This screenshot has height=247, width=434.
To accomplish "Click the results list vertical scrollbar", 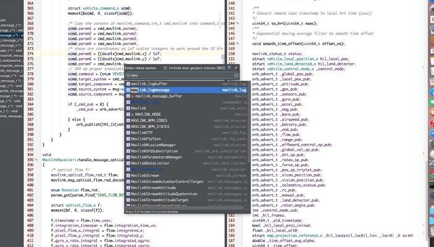I will click(x=249, y=122).
